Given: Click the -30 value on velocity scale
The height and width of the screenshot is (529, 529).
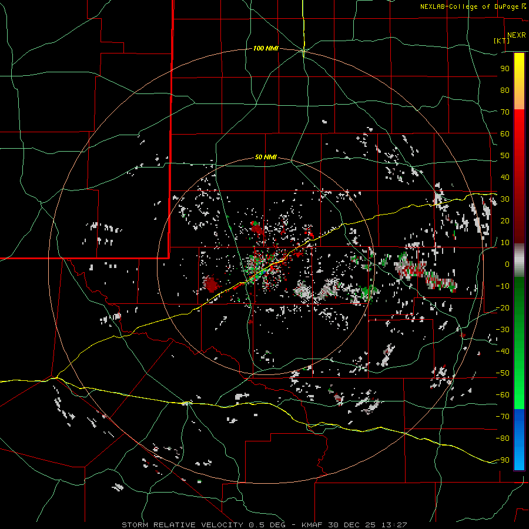Looking at the screenshot, I should [x=503, y=330].
